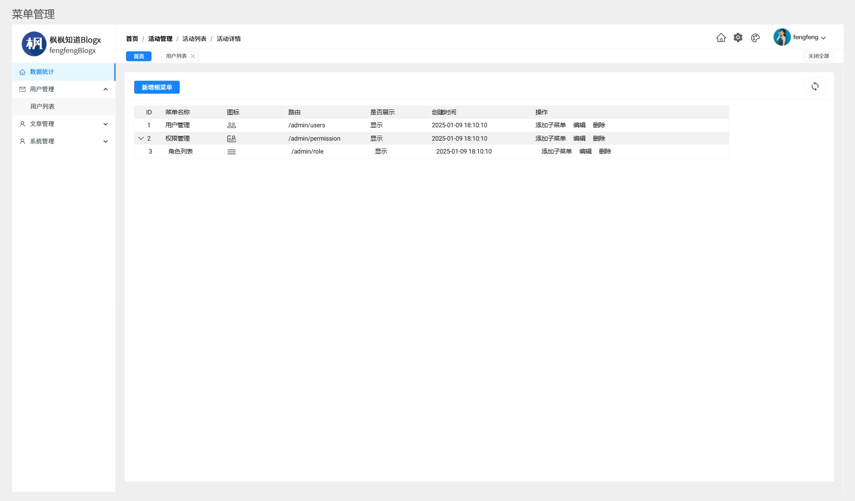Select 数据统计 in the sidebar
Screen dimensions: 855x501
[x=42, y=72]
